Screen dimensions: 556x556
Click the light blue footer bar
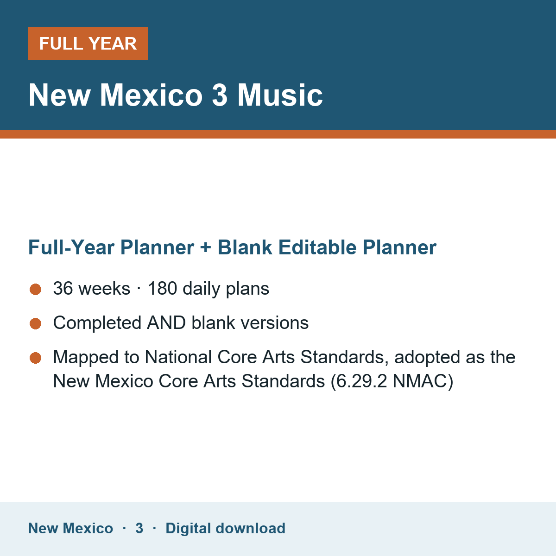[x=278, y=529]
